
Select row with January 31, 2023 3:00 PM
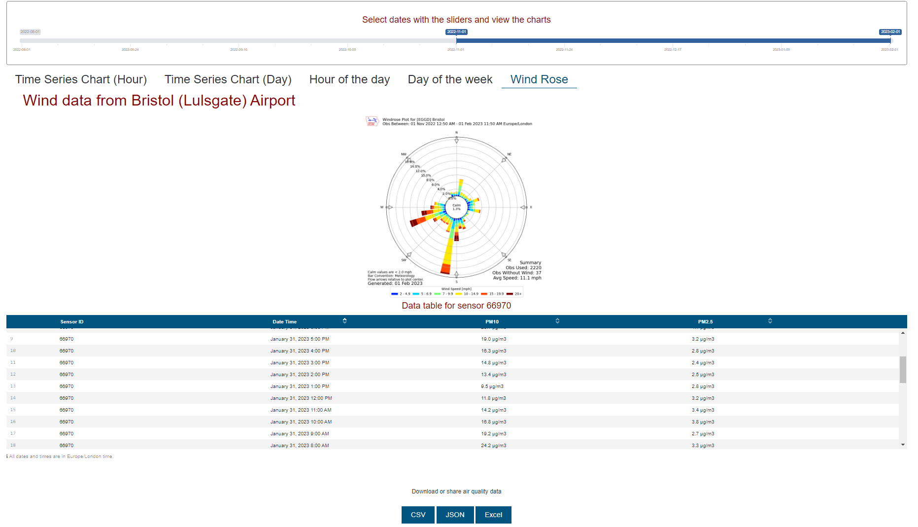pos(452,363)
